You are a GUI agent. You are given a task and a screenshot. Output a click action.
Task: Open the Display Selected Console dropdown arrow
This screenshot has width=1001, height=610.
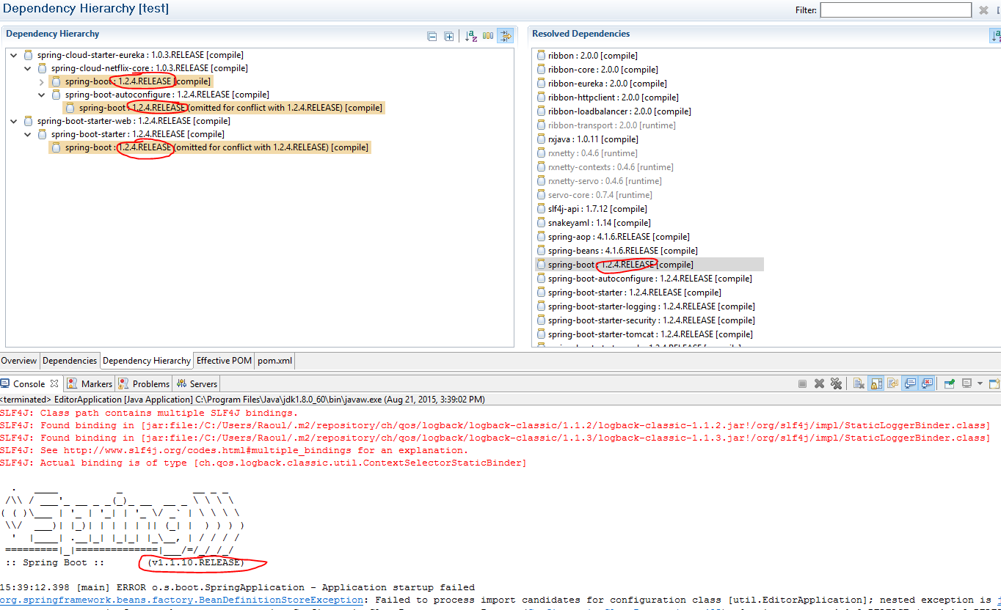pyautogui.click(x=980, y=383)
